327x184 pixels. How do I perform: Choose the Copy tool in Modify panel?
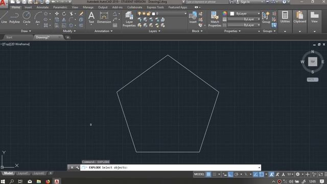[57, 19]
